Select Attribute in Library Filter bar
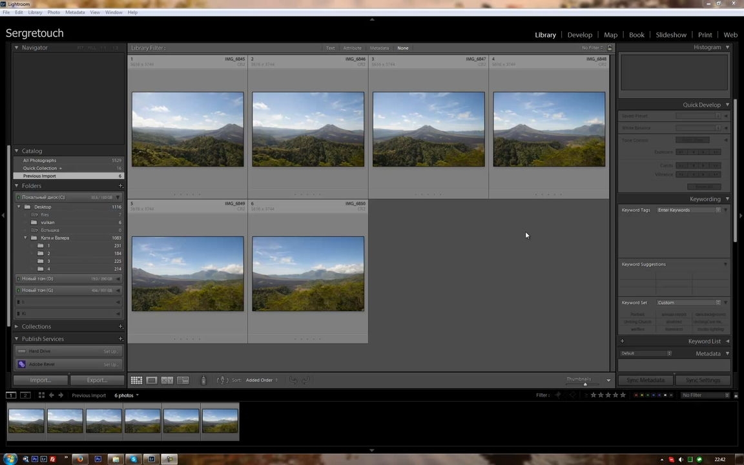The width and height of the screenshot is (744, 465). point(352,48)
